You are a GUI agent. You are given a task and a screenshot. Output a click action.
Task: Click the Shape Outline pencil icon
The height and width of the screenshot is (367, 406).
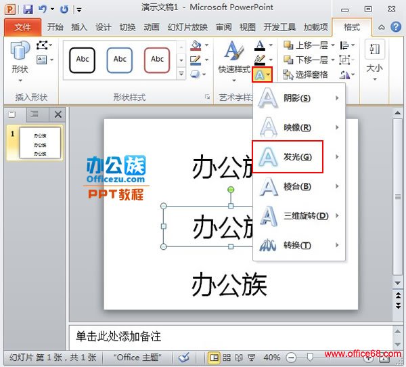(x=196, y=60)
